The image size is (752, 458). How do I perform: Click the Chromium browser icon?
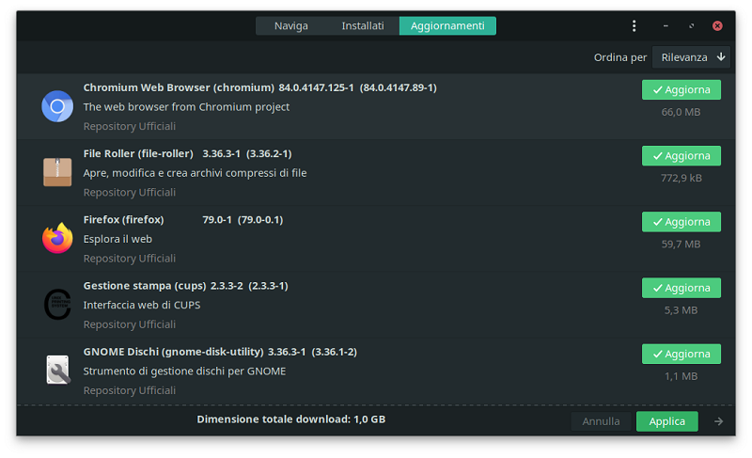coord(57,106)
